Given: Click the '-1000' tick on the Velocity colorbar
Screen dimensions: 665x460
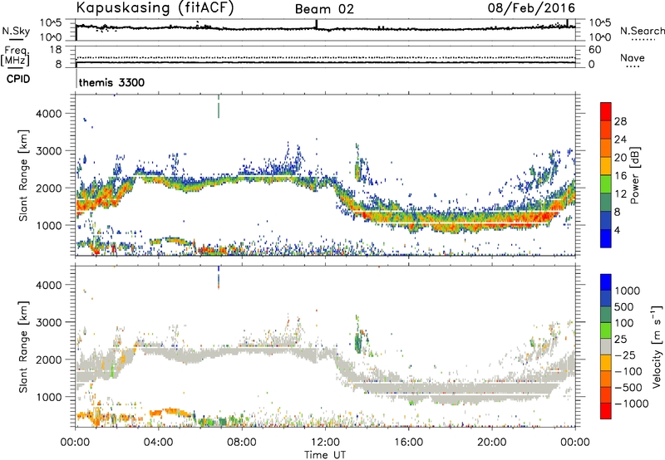Looking at the screenshot, I should coord(631,404).
